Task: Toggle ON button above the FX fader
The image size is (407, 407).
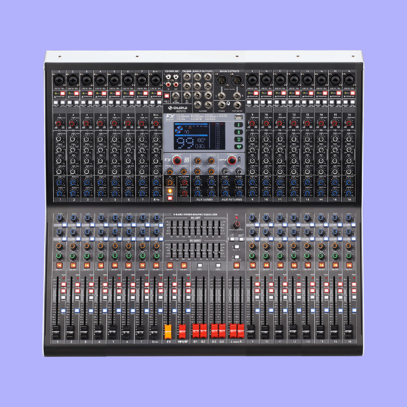Action: [x=170, y=265]
